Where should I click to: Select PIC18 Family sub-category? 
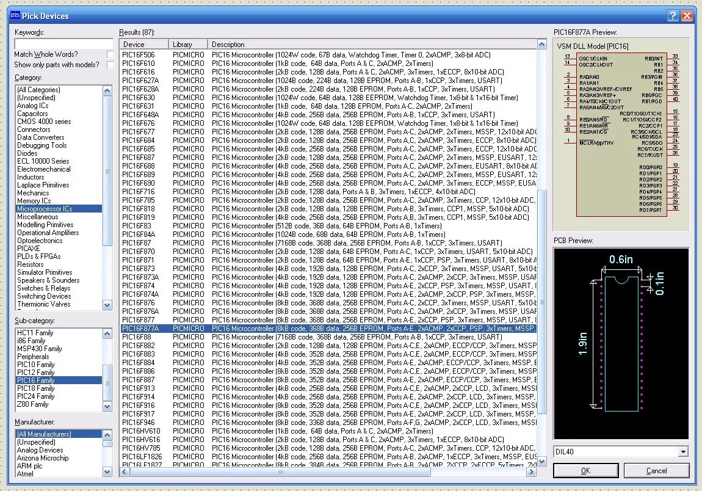click(59, 388)
